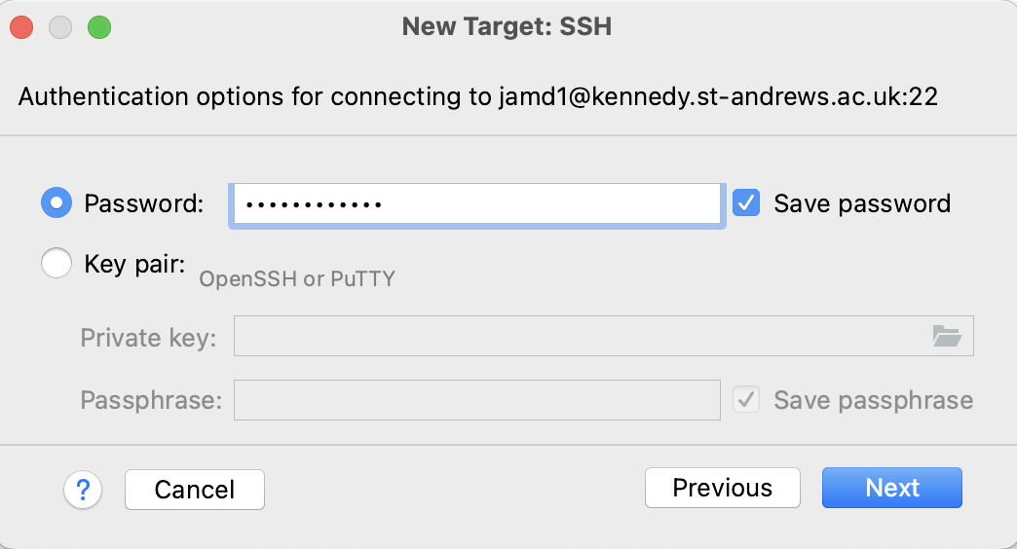1017x549 pixels.
Task: Click the Save password label
Action: (x=862, y=203)
